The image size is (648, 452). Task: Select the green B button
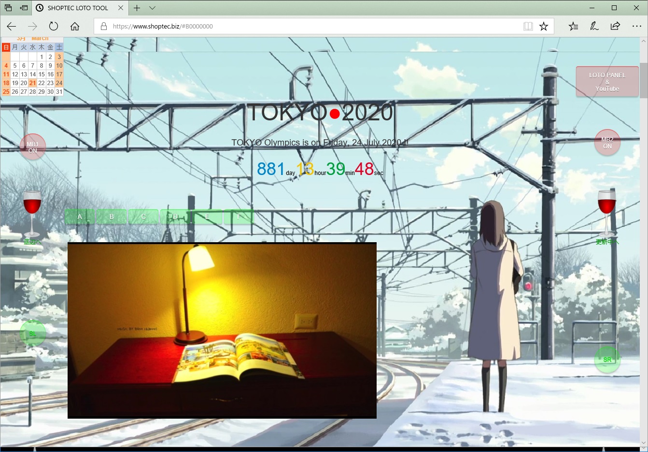[x=112, y=217]
